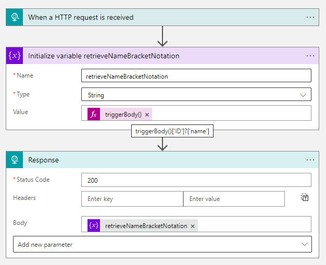Click the Name label in variable card
Viewport: 326px width, 265px height.
25,75
